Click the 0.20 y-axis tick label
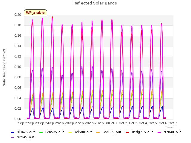The width and height of the screenshot is (191, 143). point(18,15)
